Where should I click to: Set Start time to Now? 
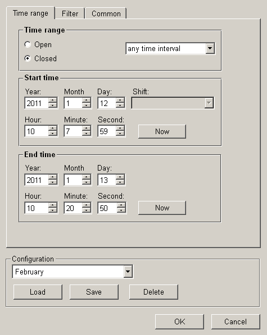pyautogui.click(x=162, y=131)
